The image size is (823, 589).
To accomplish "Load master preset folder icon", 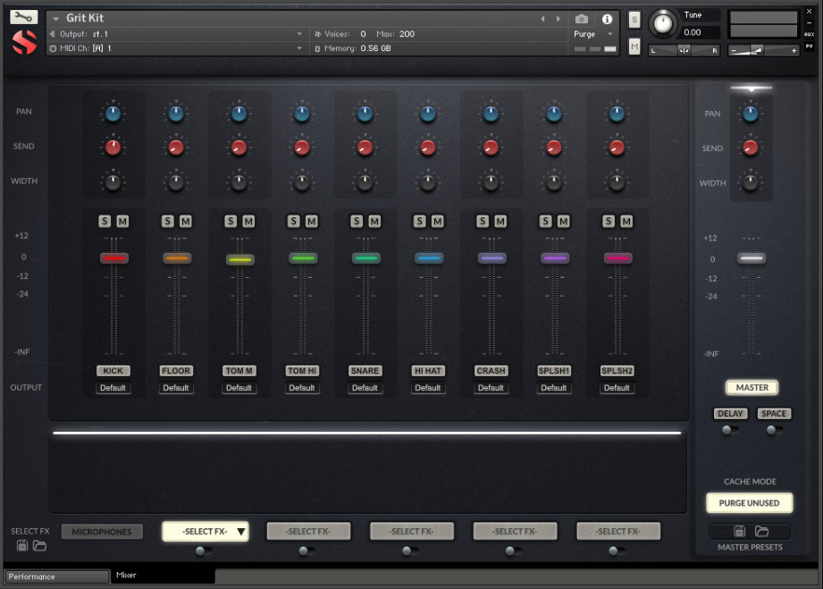I will (761, 531).
